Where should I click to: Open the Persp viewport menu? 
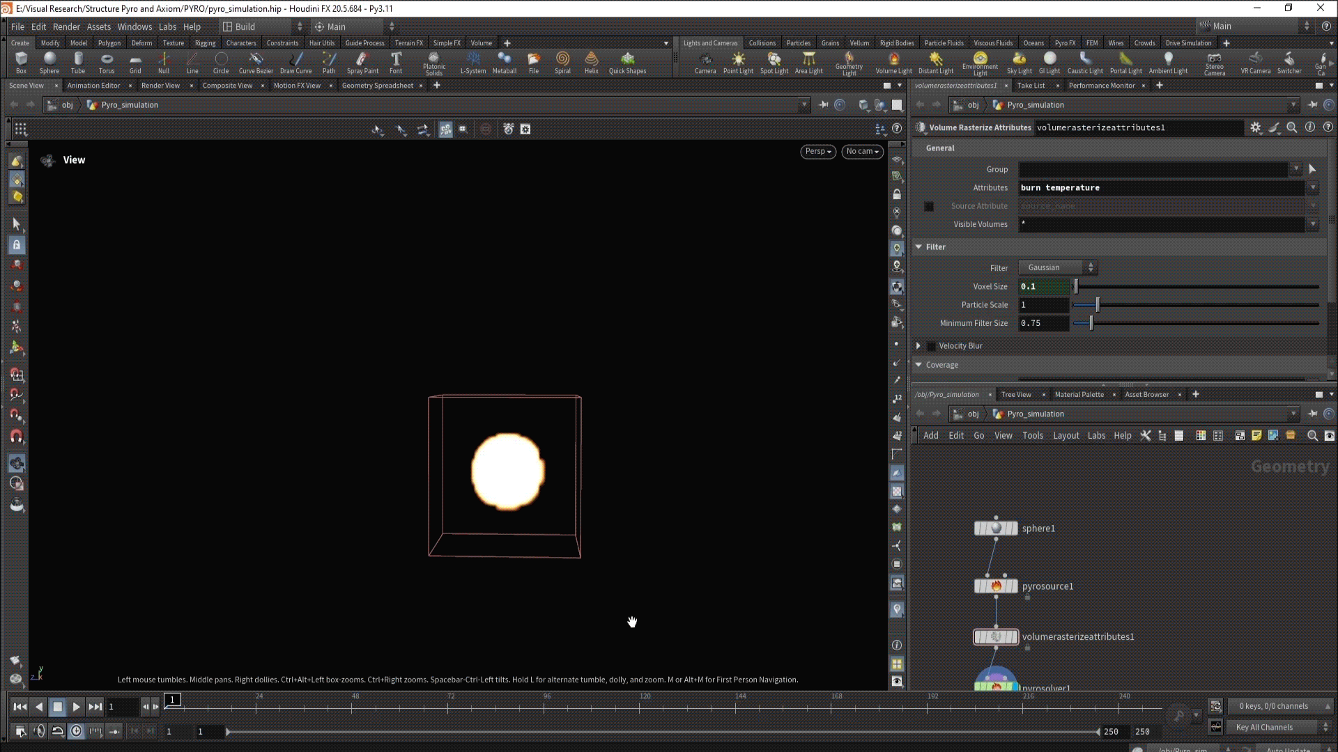(817, 151)
